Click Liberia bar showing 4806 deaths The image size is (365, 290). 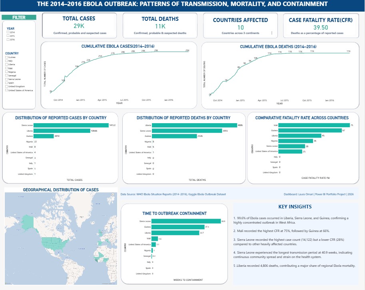(194, 125)
